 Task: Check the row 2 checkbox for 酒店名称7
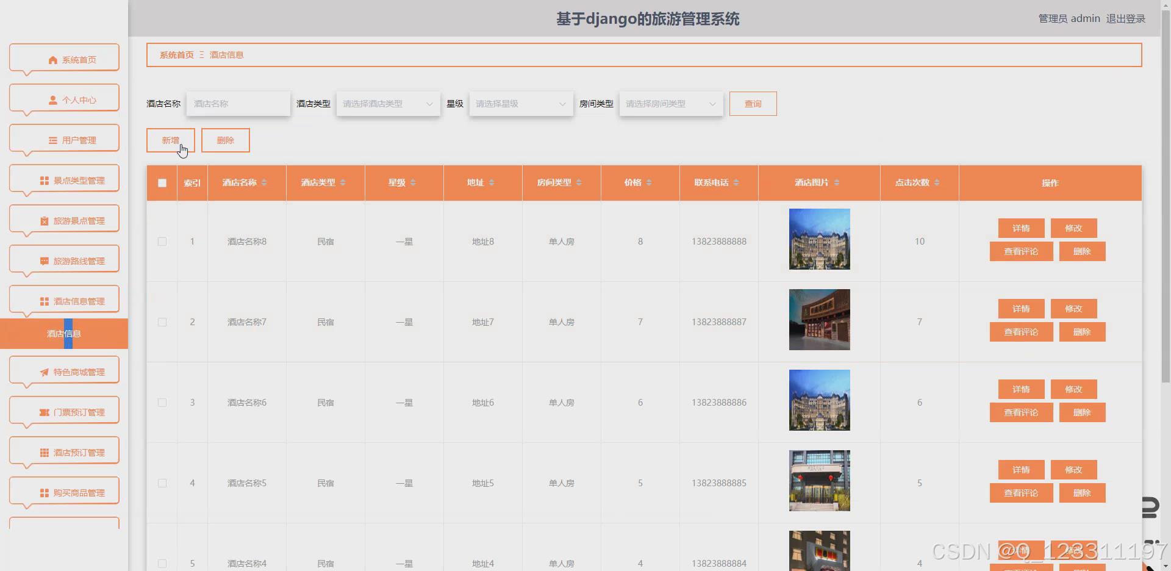point(162,322)
